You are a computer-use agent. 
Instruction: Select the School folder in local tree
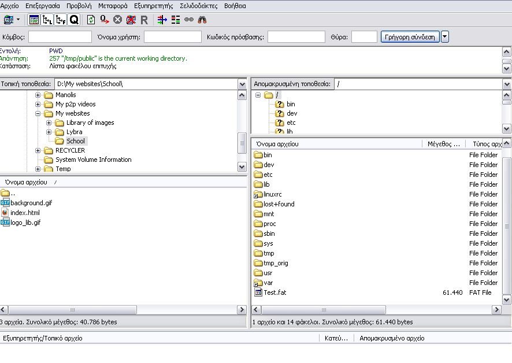point(76,141)
